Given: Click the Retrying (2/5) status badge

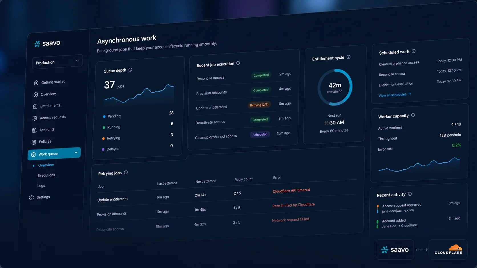Looking at the screenshot, I should click(x=259, y=105).
